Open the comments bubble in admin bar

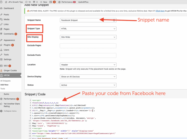[x=35, y=2]
